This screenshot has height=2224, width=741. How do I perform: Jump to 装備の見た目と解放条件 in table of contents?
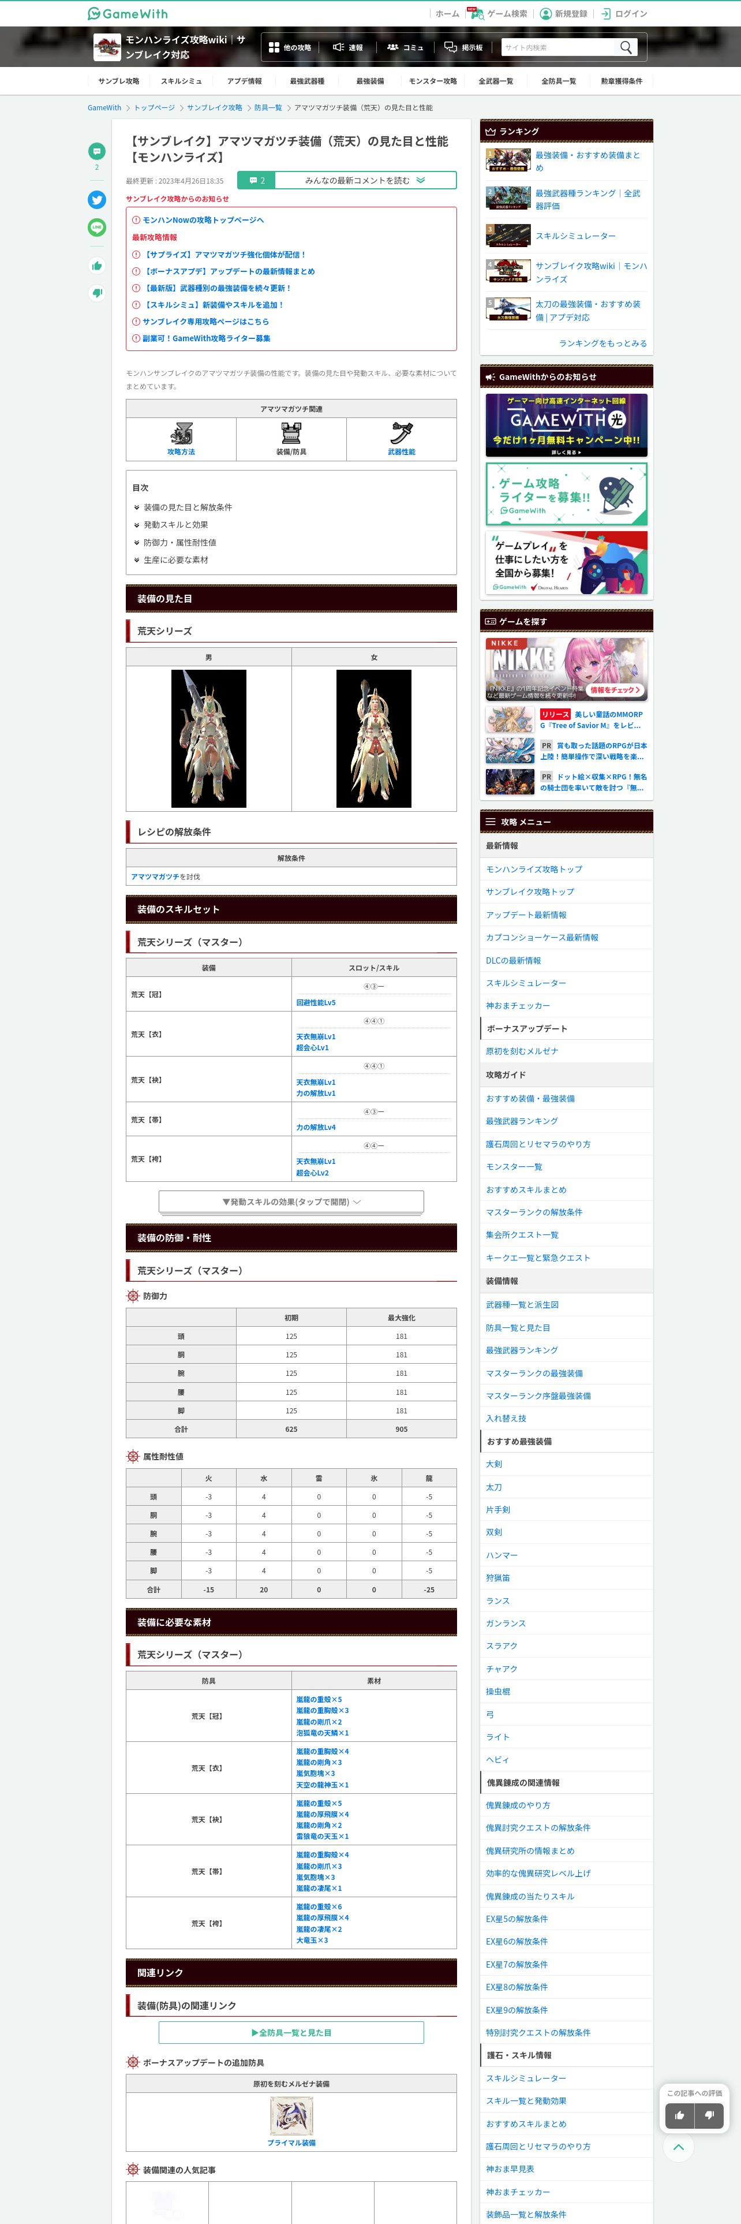187,507
